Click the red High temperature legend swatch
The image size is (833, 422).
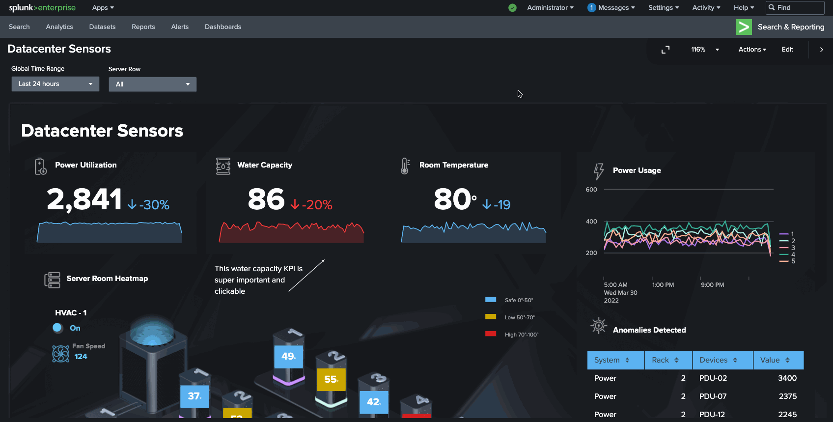(x=490, y=334)
